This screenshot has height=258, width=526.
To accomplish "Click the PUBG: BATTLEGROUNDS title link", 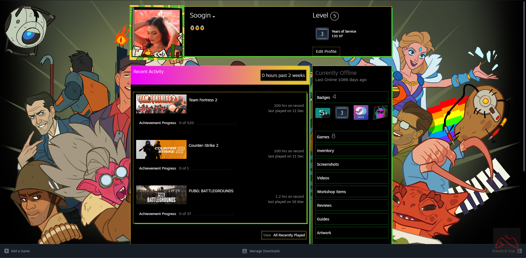I will [211, 191].
